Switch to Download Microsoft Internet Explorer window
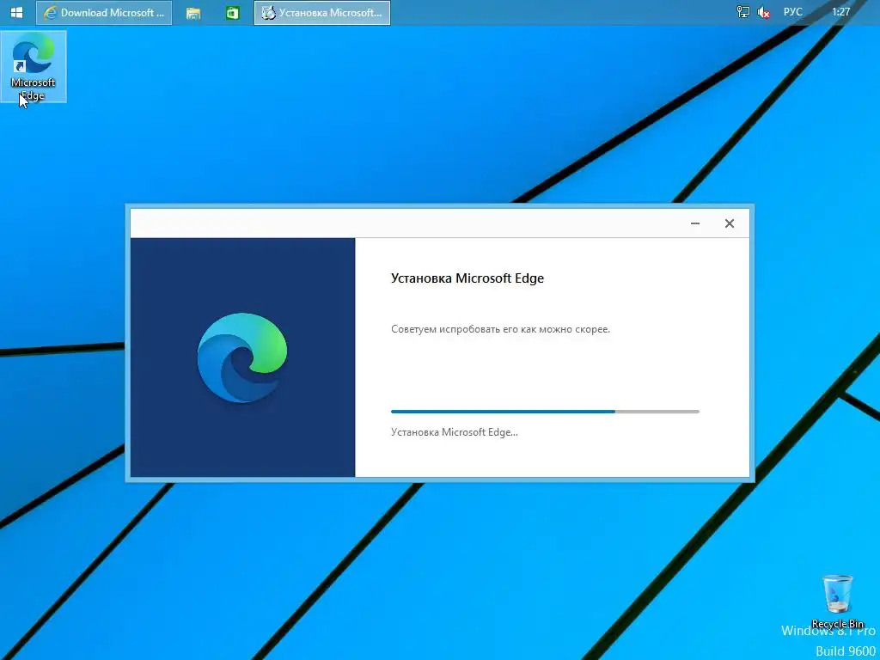Screen dimensions: 880x660 [x=104, y=12]
